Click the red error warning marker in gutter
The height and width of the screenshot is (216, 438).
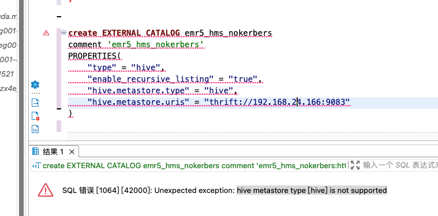(x=46, y=33)
